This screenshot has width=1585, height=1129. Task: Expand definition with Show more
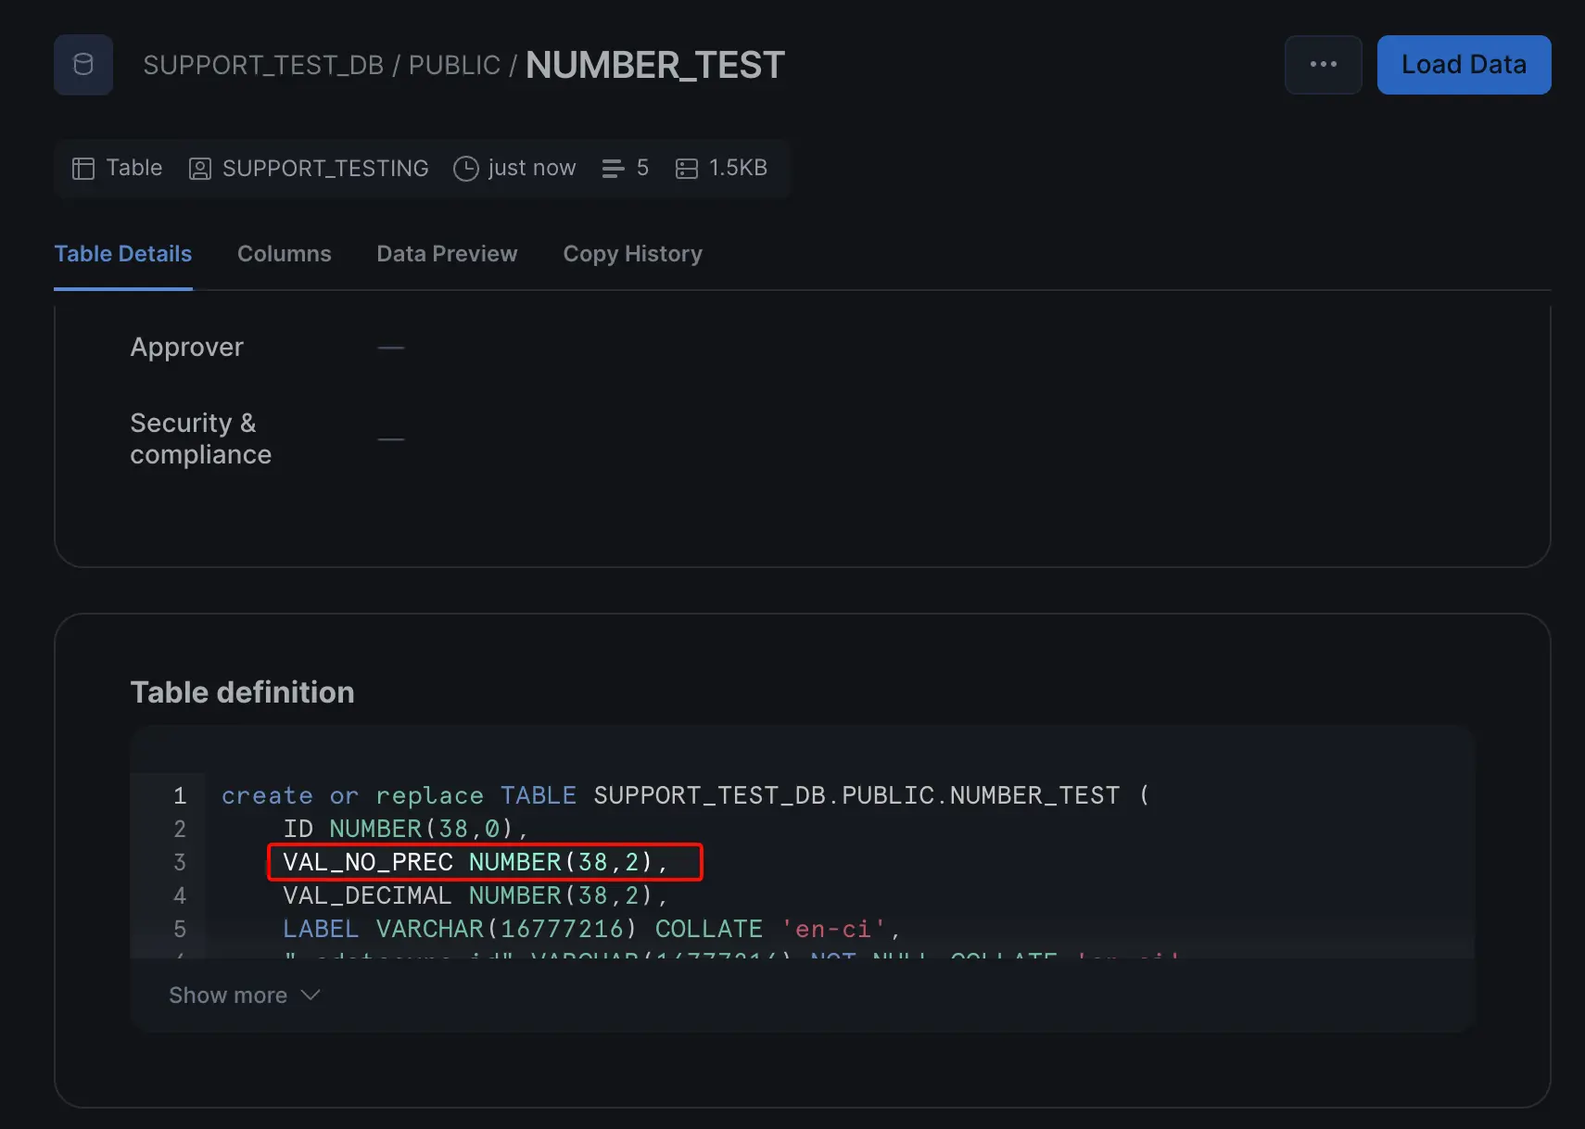pyautogui.click(x=244, y=996)
